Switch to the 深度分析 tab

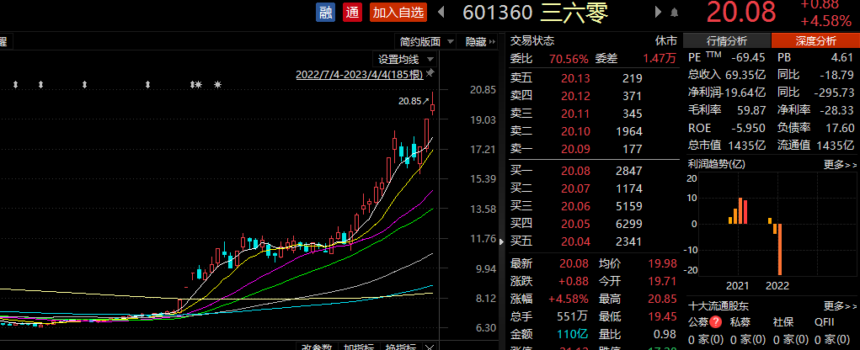(x=815, y=41)
